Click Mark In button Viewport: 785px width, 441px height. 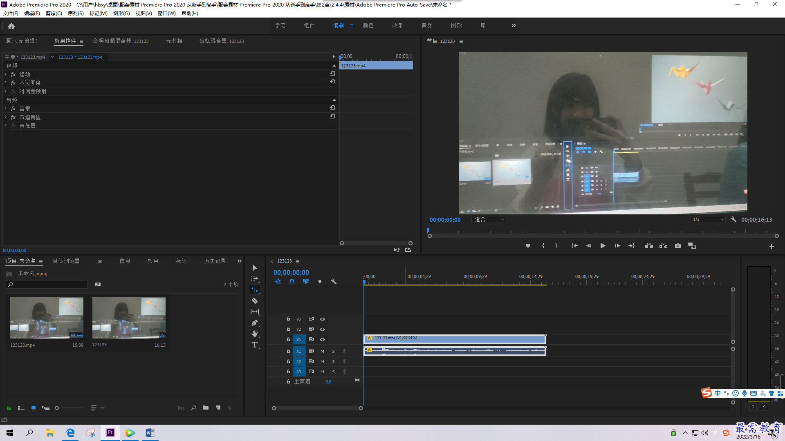[543, 246]
